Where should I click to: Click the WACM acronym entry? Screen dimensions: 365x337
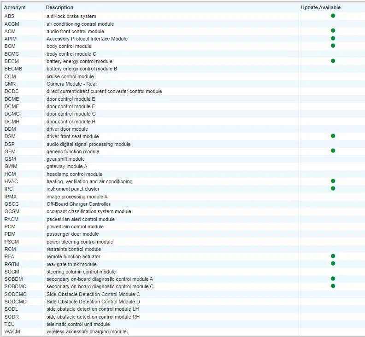coord(12,332)
